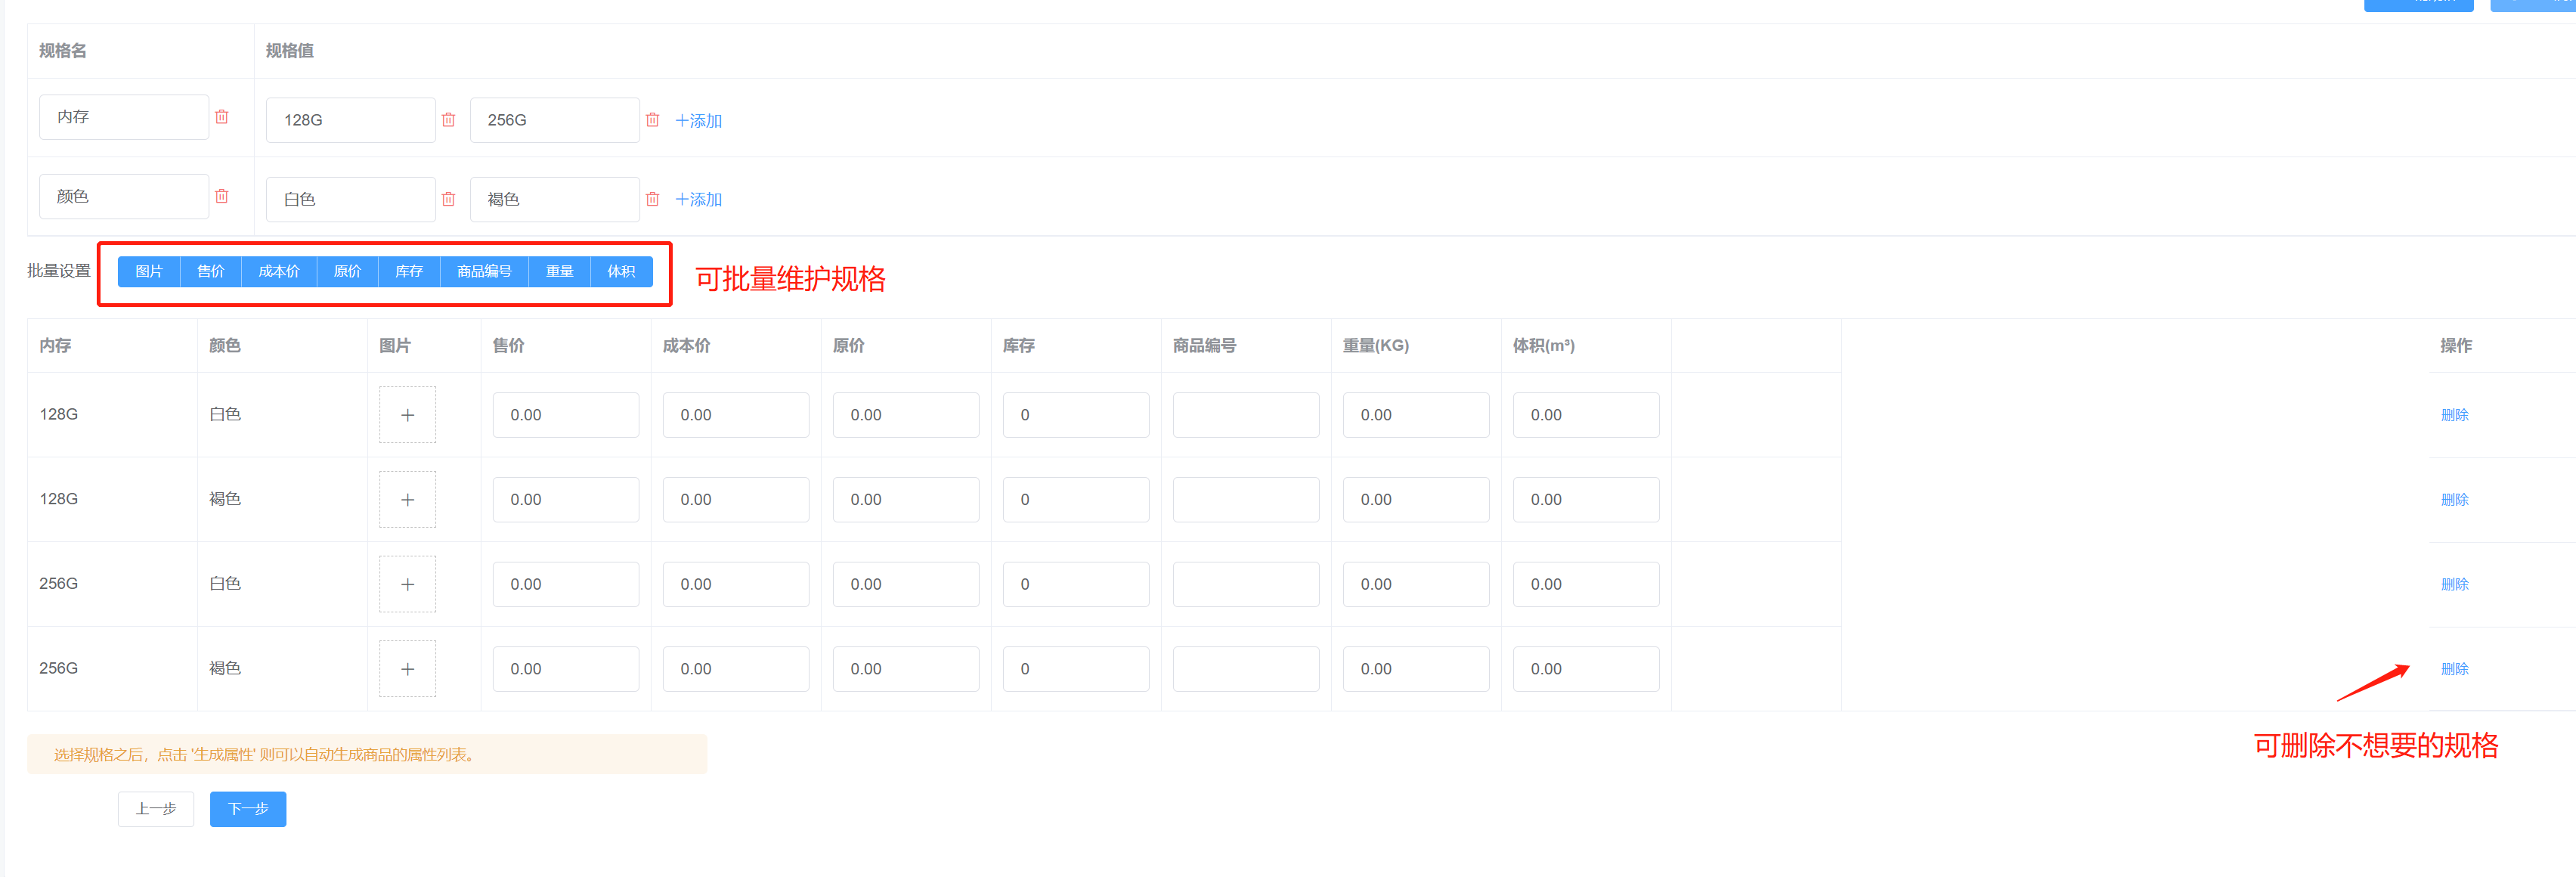The width and height of the screenshot is (2576, 877).
Task: Remove the 128G spec value
Action: tap(448, 120)
